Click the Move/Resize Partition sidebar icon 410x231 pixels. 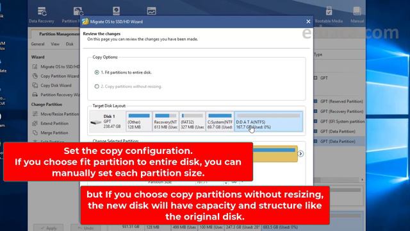[x=35, y=114]
